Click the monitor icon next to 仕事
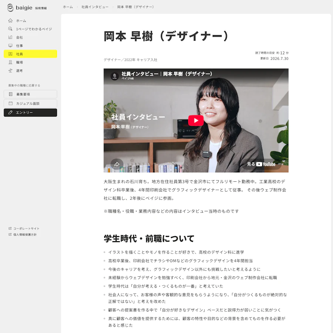The height and width of the screenshot is (333, 333). tap(10, 46)
